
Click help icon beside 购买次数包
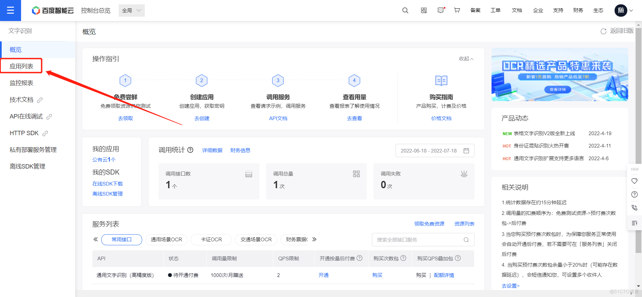(403, 258)
